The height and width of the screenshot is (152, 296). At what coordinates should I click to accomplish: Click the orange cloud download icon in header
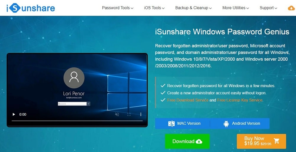(x=291, y=8)
